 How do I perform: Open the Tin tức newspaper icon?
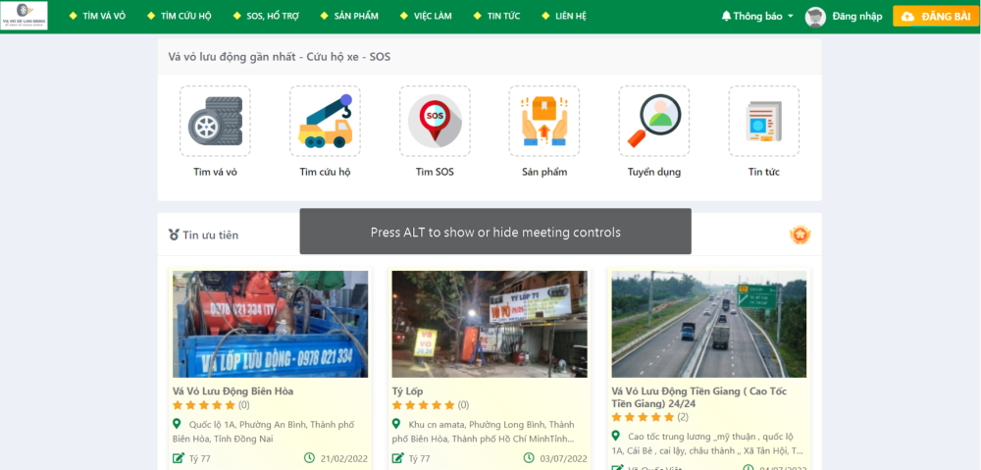[763, 122]
